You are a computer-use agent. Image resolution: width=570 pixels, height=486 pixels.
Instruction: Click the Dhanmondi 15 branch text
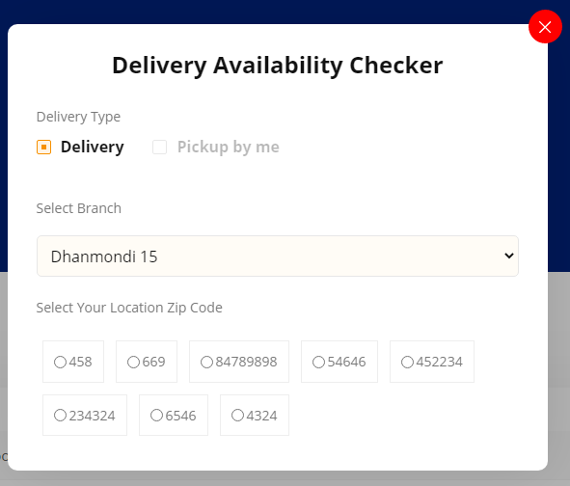pyautogui.click(x=104, y=256)
